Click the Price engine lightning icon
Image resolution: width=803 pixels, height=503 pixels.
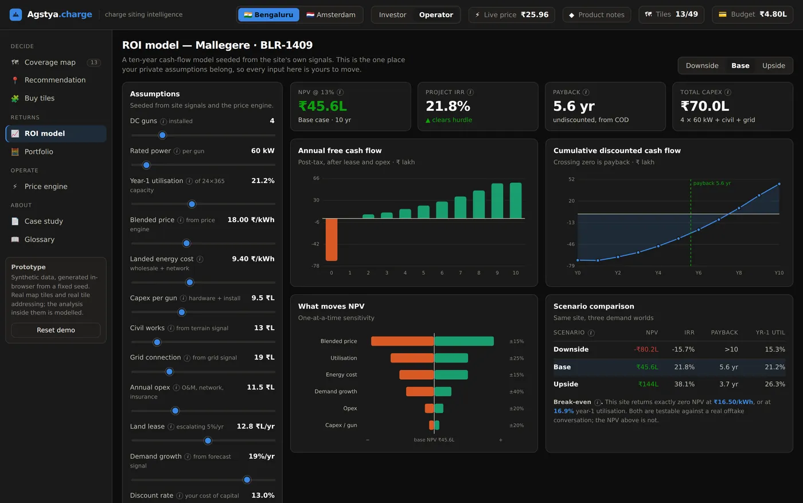[15, 186]
